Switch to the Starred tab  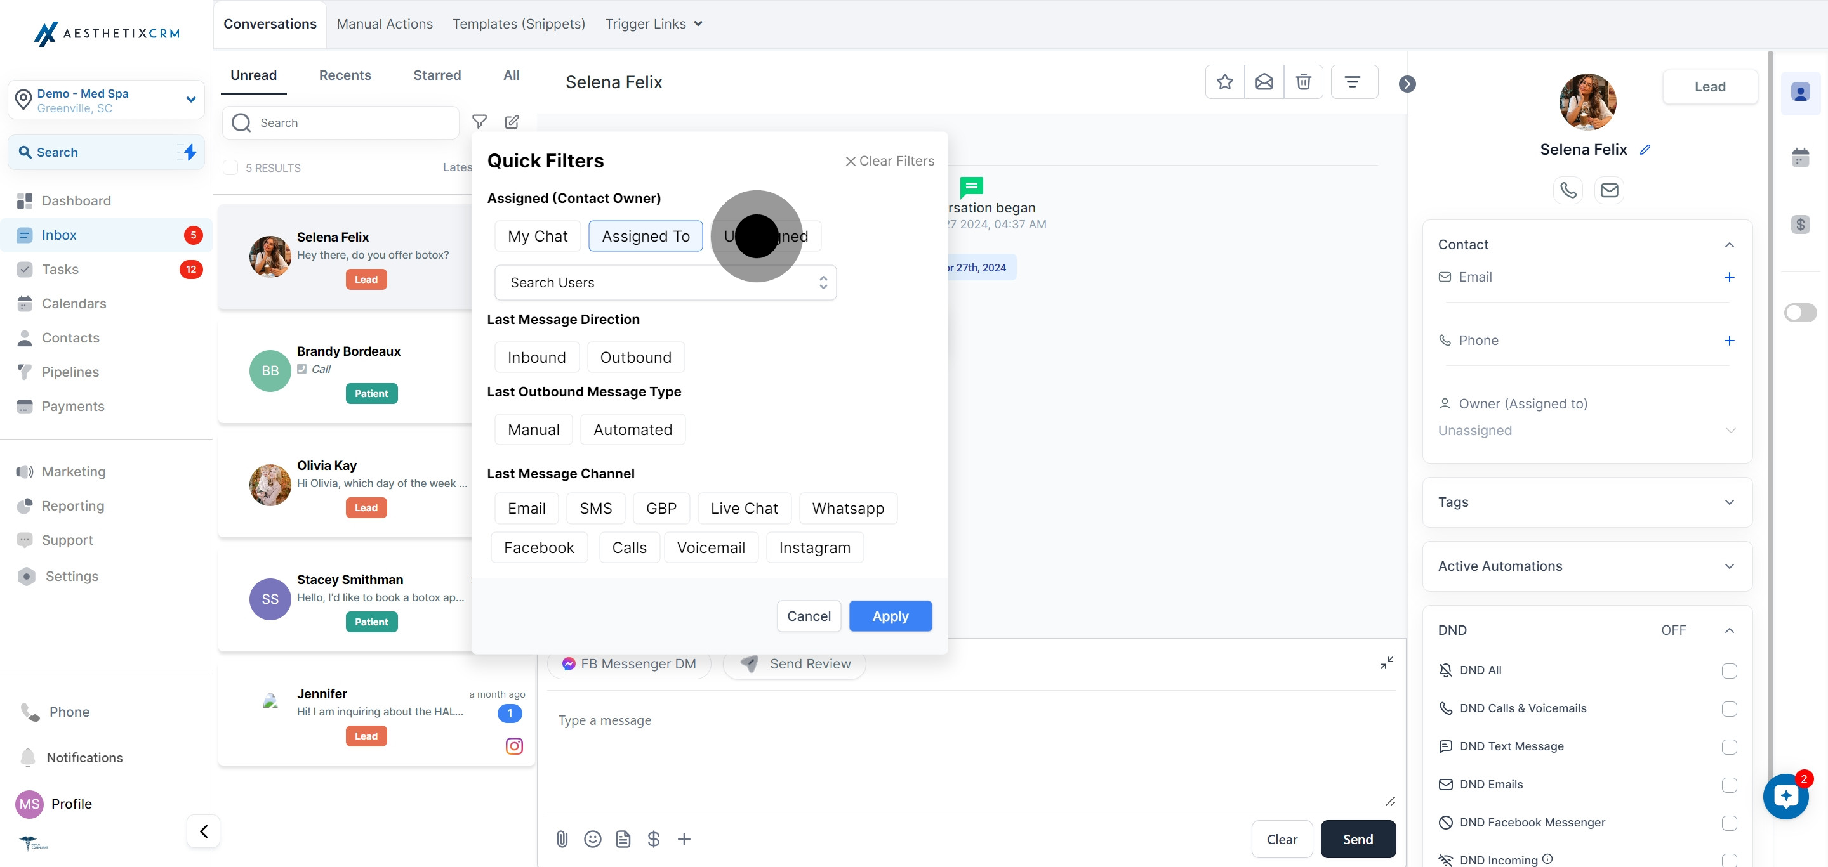pos(437,75)
